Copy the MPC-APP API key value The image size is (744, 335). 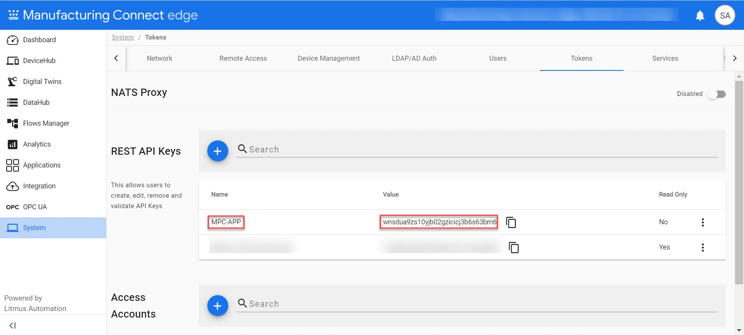[x=511, y=222]
